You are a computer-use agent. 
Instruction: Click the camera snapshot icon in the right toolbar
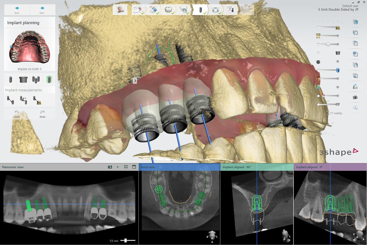(x=355, y=97)
